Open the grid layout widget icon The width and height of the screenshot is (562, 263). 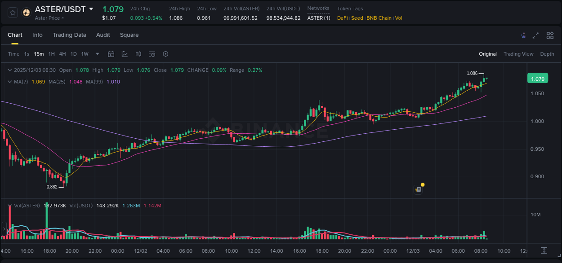click(549, 35)
